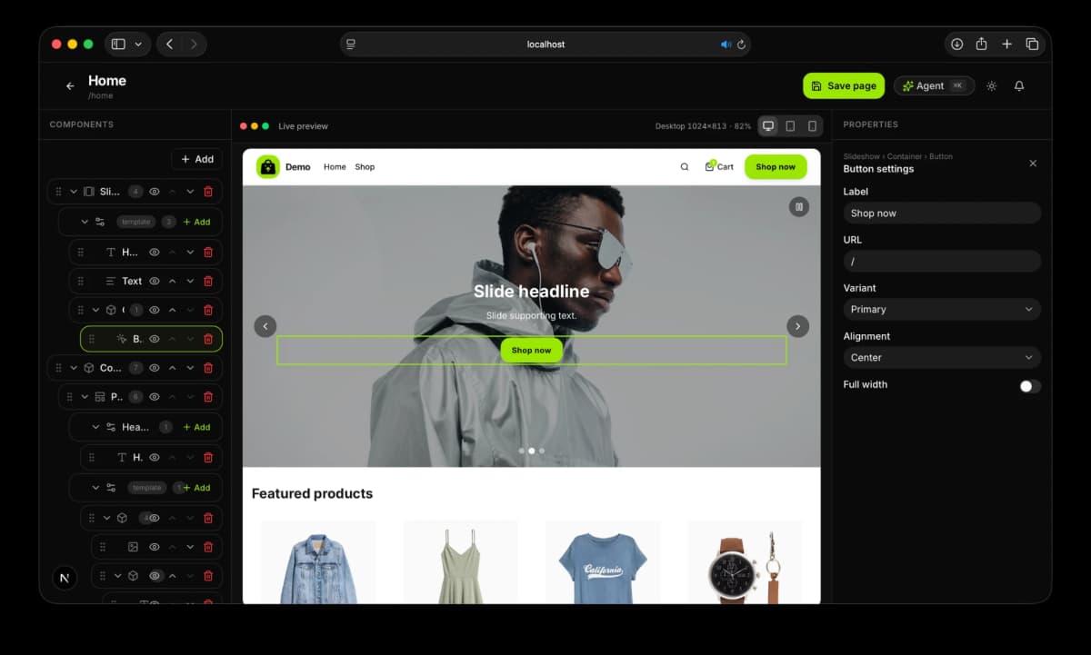Move the Co... component down
Viewport: 1091px width, 655px height.
(x=190, y=368)
